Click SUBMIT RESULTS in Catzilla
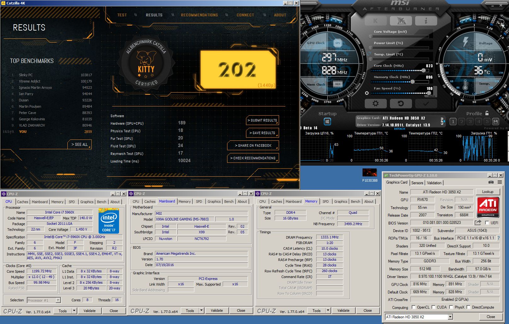The height and width of the screenshot is (324, 509). pos(262,120)
